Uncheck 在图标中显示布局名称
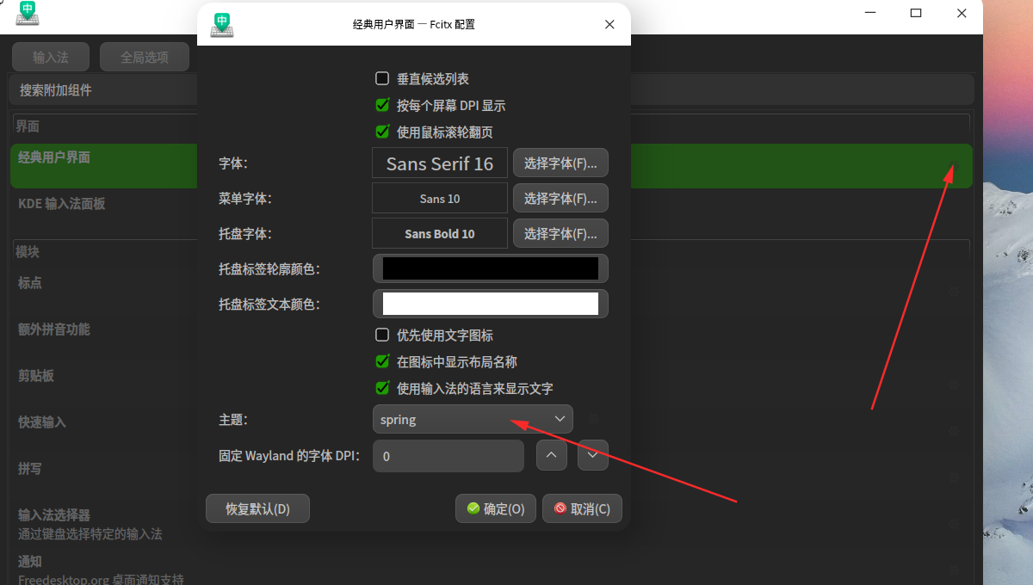This screenshot has height=585, width=1033. click(382, 362)
